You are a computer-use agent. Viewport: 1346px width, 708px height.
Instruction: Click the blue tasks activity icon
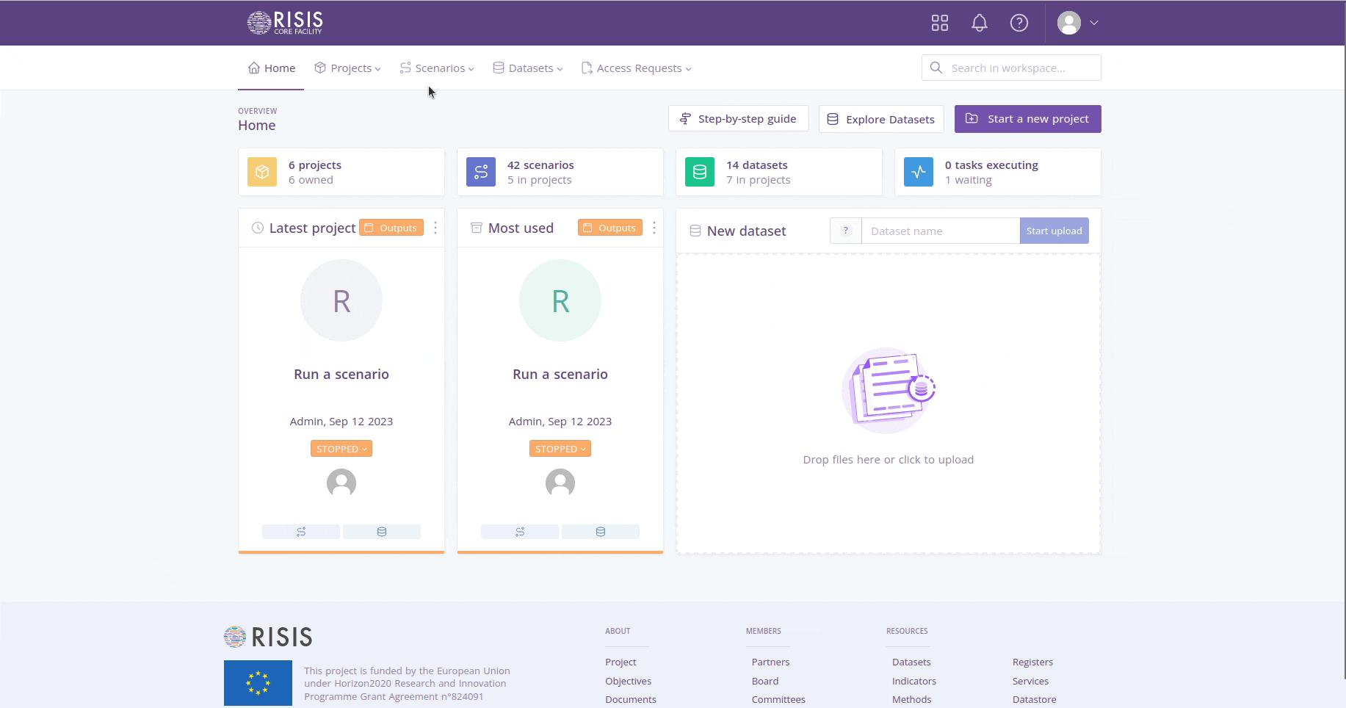point(918,172)
